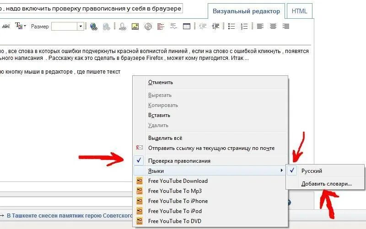366x229 pixels.
Task: Click the greyed-out remove link icon
Action: point(107,27)
